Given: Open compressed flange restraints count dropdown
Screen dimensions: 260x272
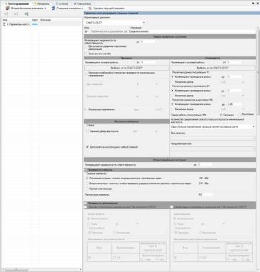Looking at the screenshot, I should pyautogui.click(x=213, y=127).
